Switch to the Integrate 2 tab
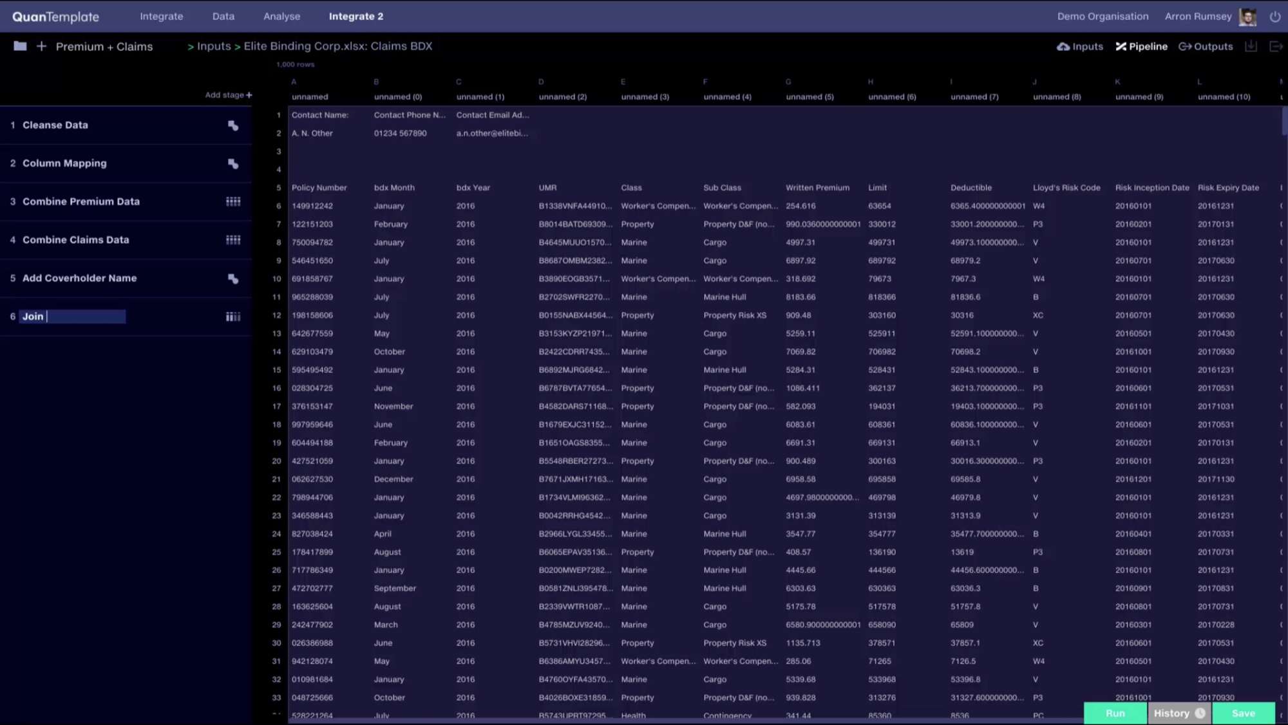The image size is (1288, 725). 356,17
